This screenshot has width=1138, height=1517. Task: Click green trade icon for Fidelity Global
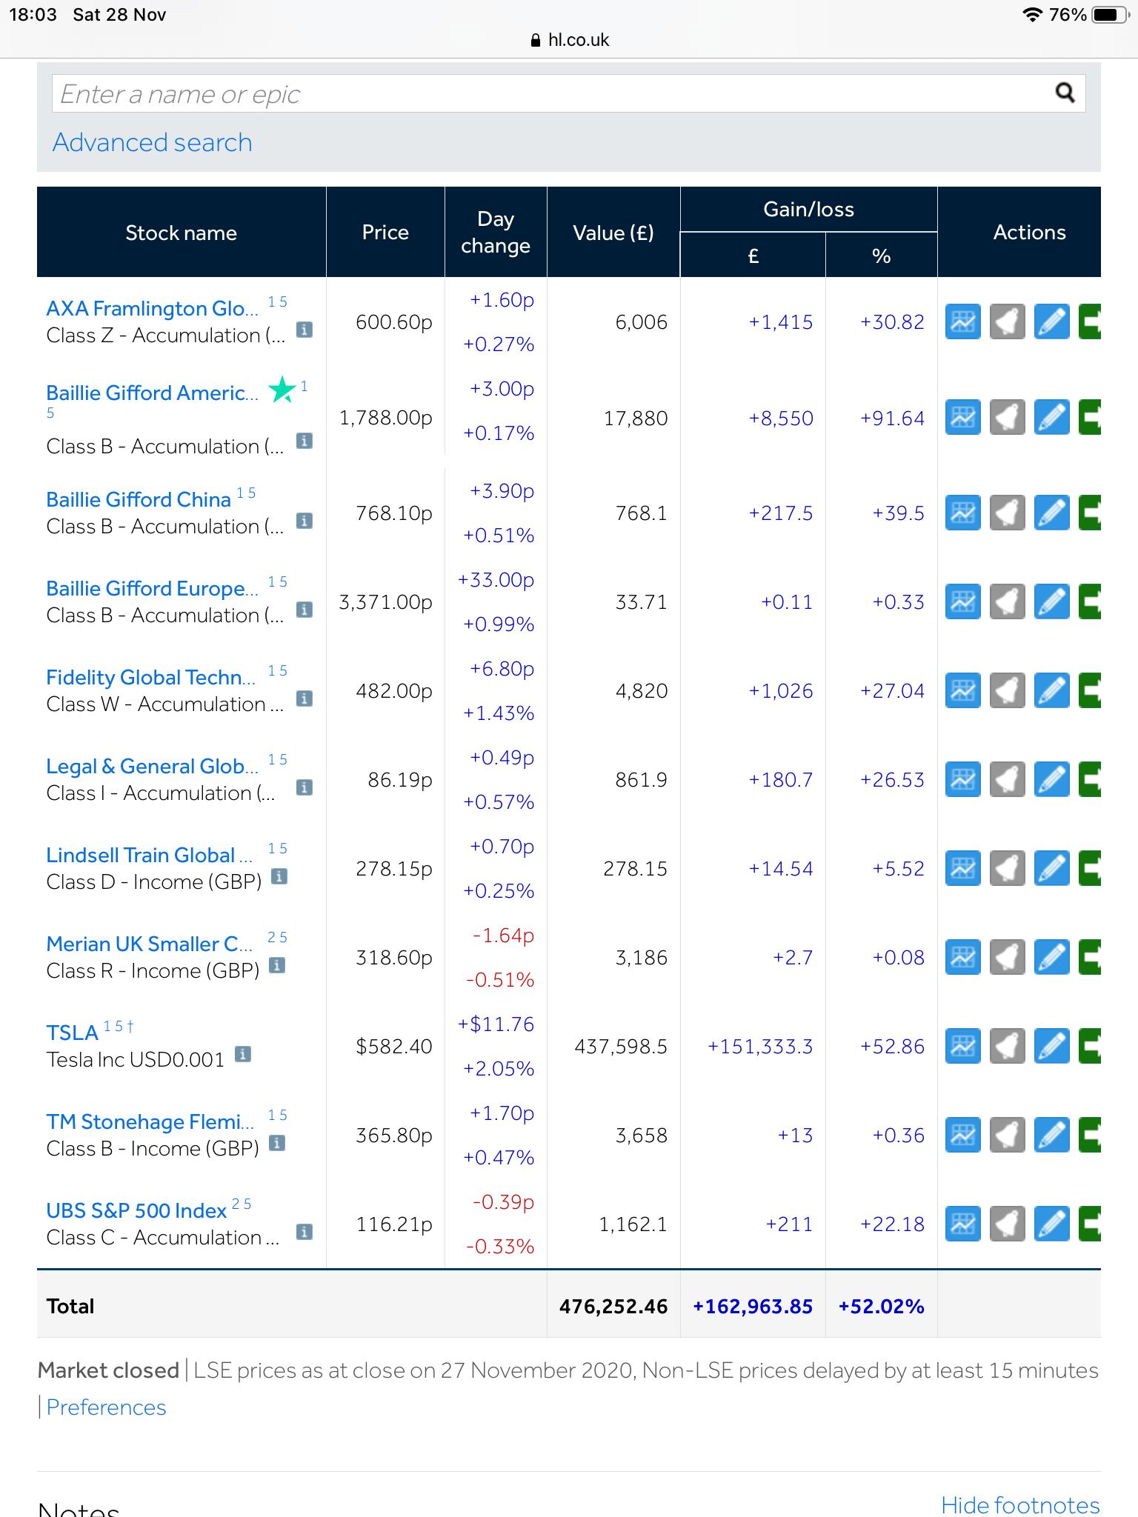click(x=1090, y=690)
